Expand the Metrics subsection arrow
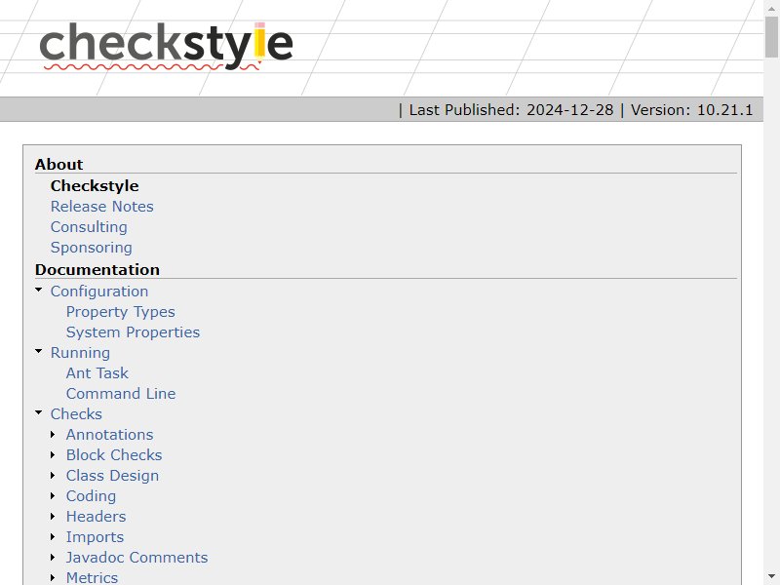 tap(53, 577)
